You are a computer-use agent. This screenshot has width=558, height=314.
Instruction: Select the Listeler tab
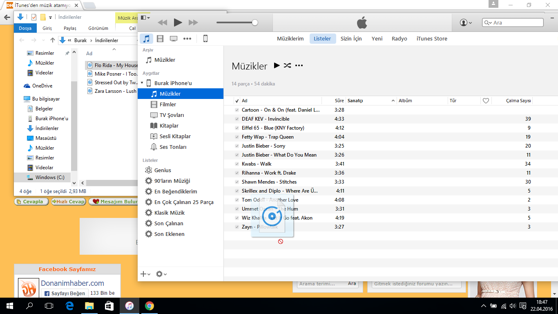coord(322,39)
